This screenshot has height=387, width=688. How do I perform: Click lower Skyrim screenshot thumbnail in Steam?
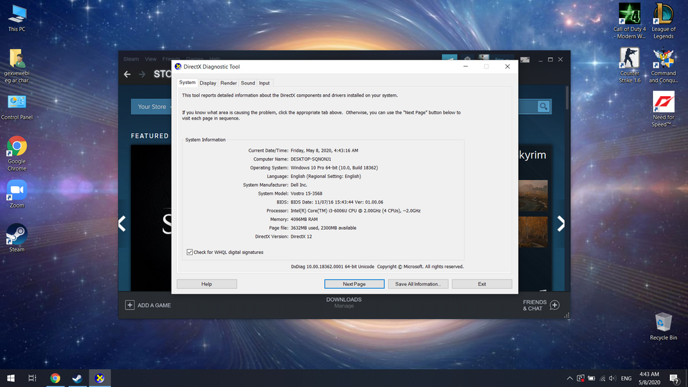point(533,232)
